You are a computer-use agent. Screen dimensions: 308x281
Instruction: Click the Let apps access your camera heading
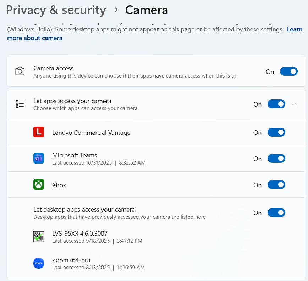tap(72, 101)
